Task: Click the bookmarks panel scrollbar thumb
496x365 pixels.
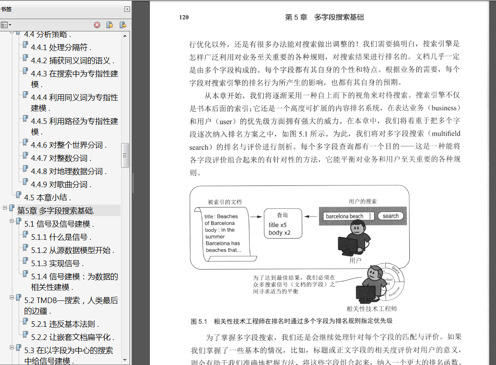Action: pos(125,155)
